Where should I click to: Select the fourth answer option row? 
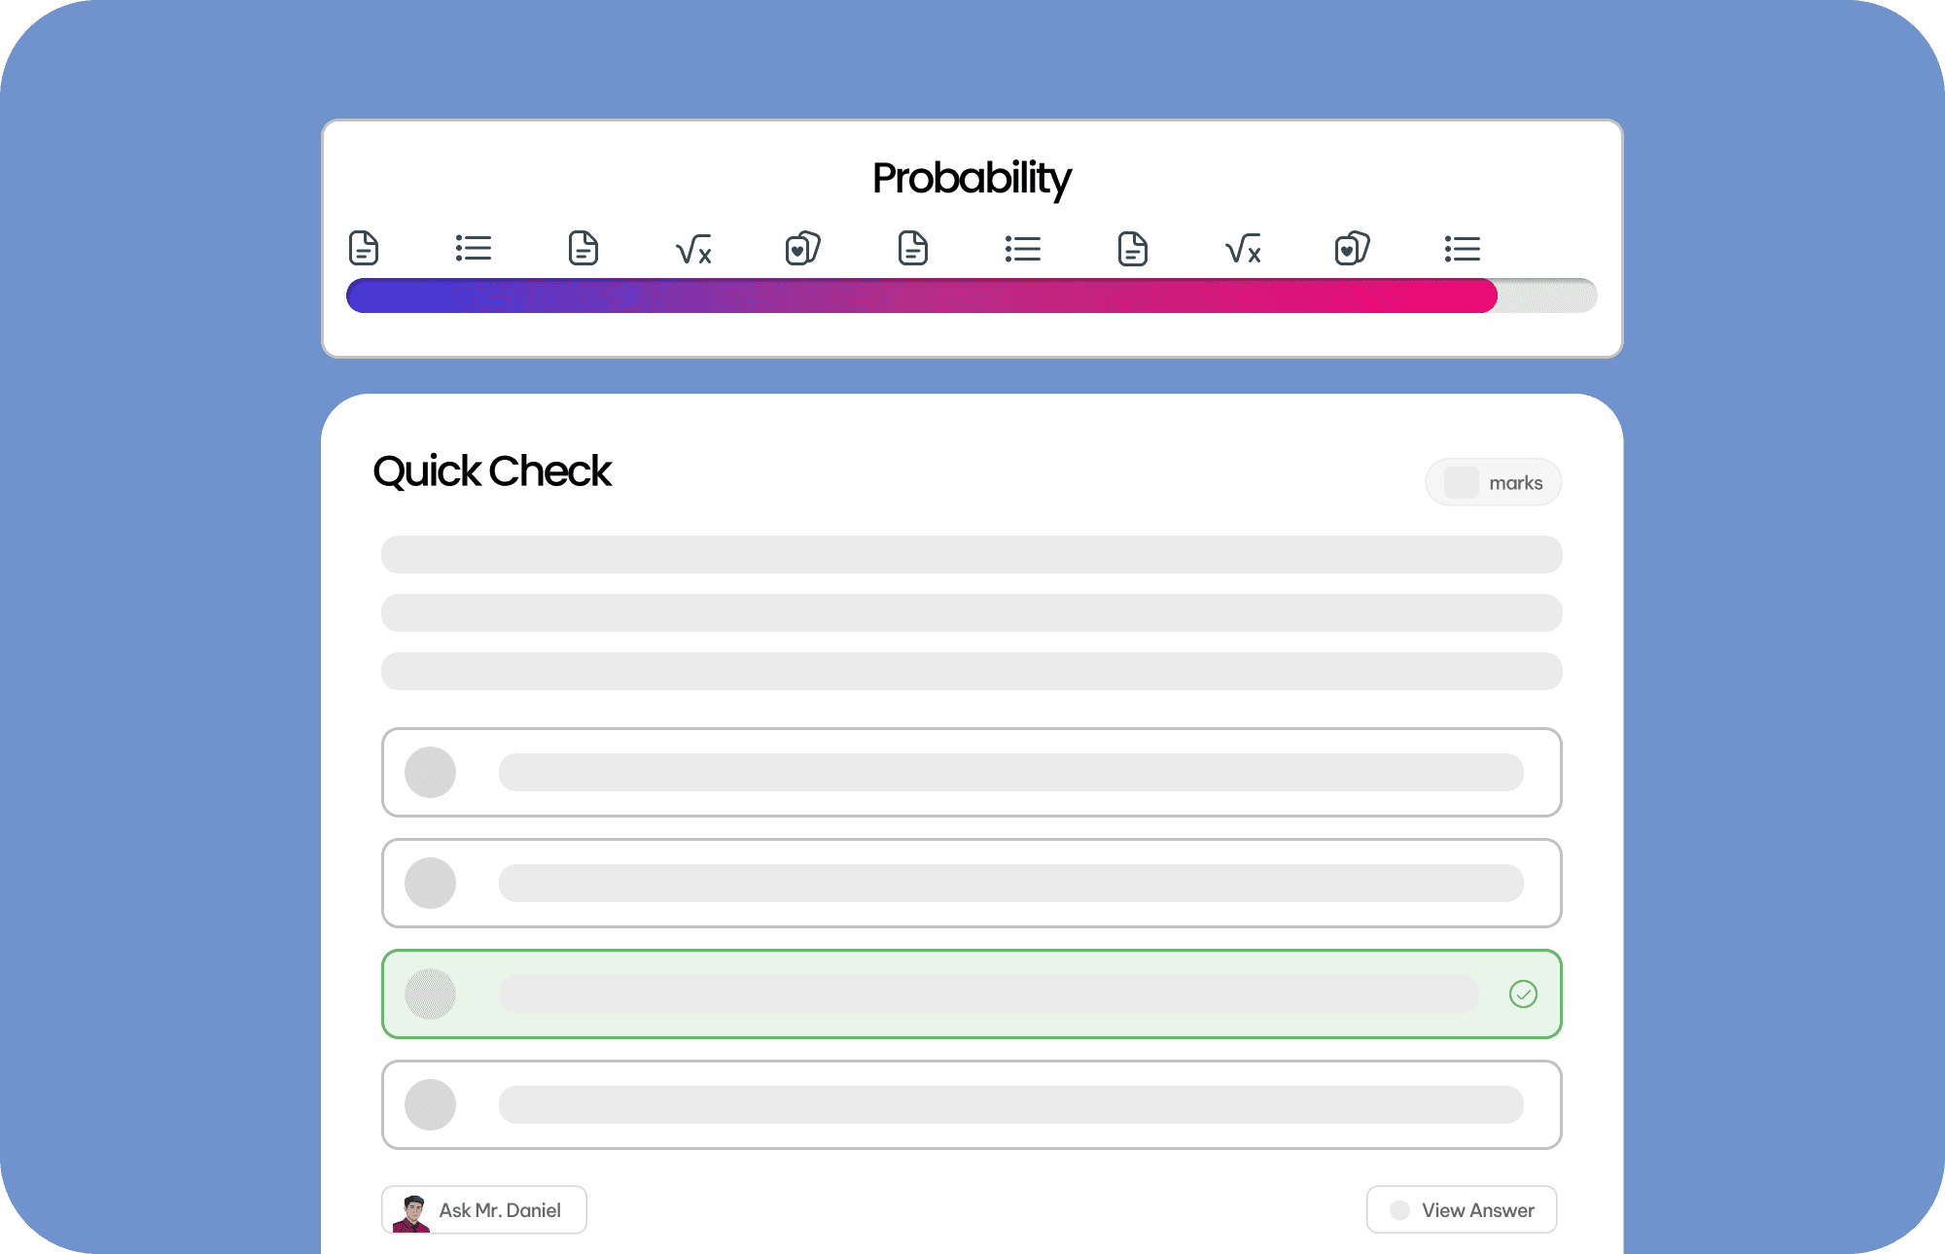pos(971,1104)
